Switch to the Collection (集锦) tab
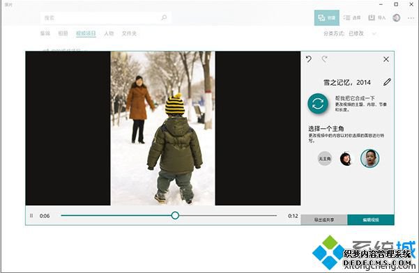This screenshot has height=273, width=419. 45,33
